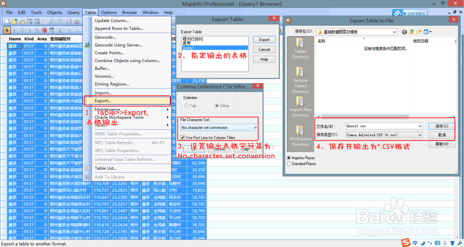464x247 pixels.
Task: Go up one folder level icon
Action: pyautogui.click(x=412, y=32)
